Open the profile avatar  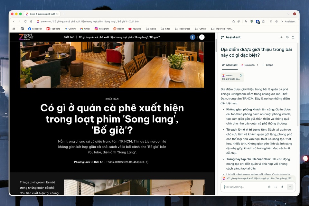[295, 14]
